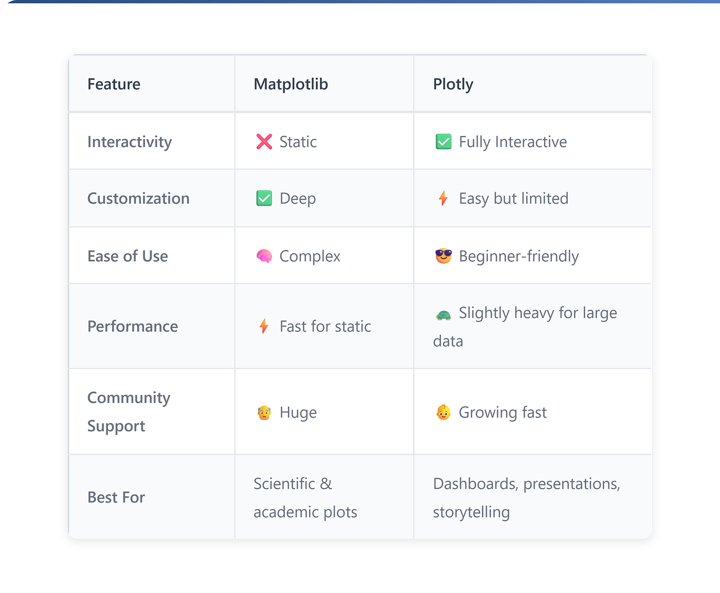
Task: Click the red cross icon beside Static
Action: point(264,141)
